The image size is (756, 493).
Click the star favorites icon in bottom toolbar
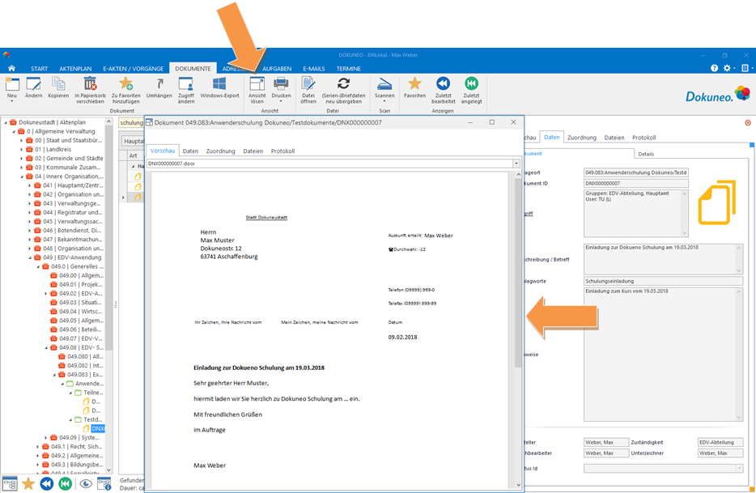click(28, 483)
